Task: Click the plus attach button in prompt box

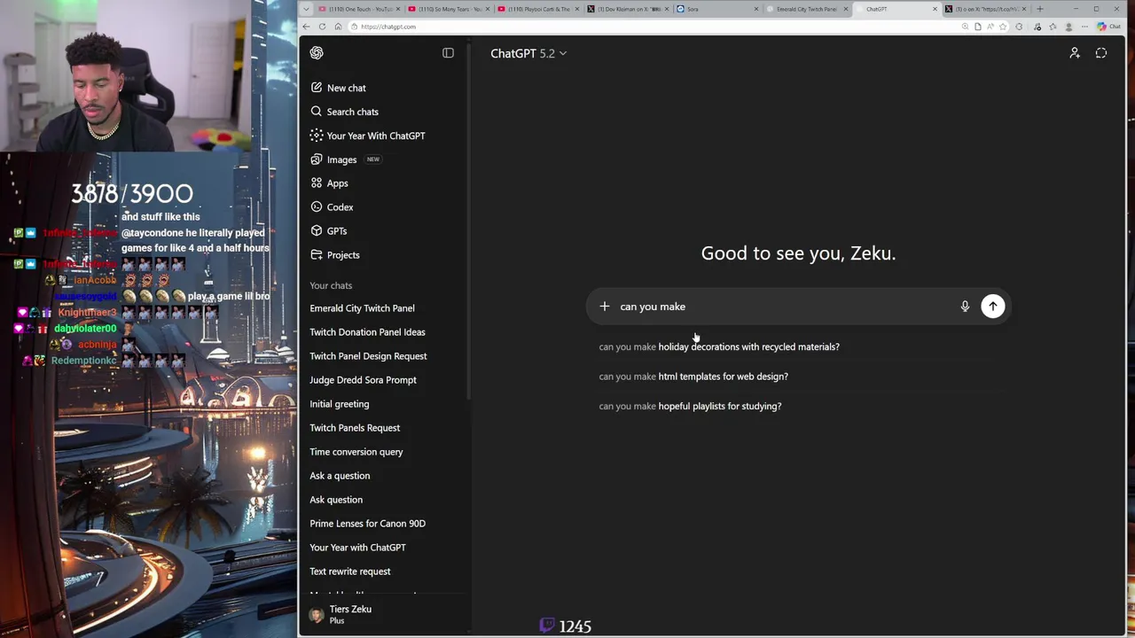Action: coord(605,307)
